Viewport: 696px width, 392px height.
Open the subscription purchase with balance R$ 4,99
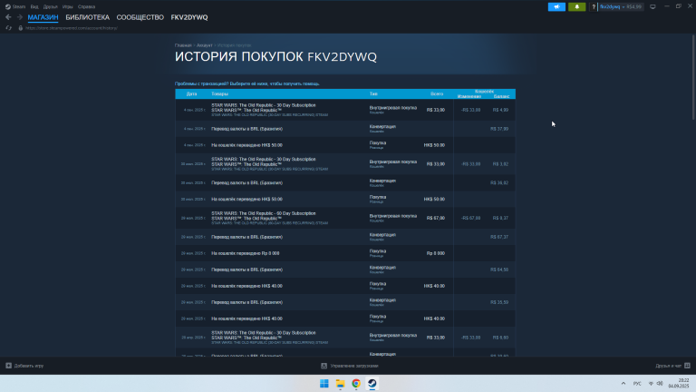click(345, 110)
